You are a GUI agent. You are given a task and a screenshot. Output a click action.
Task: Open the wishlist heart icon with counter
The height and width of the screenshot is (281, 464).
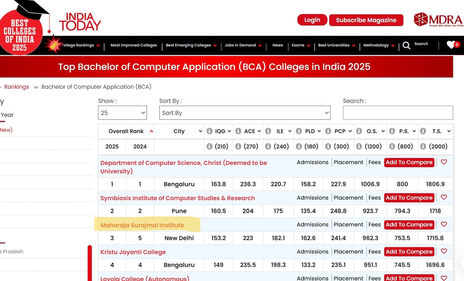[x=453, y=44]
